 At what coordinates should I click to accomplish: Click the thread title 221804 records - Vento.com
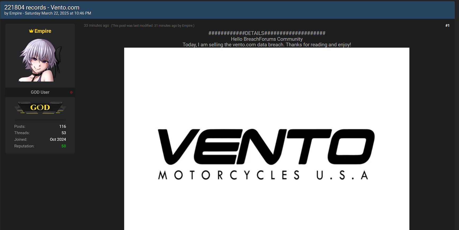point(42,7)
